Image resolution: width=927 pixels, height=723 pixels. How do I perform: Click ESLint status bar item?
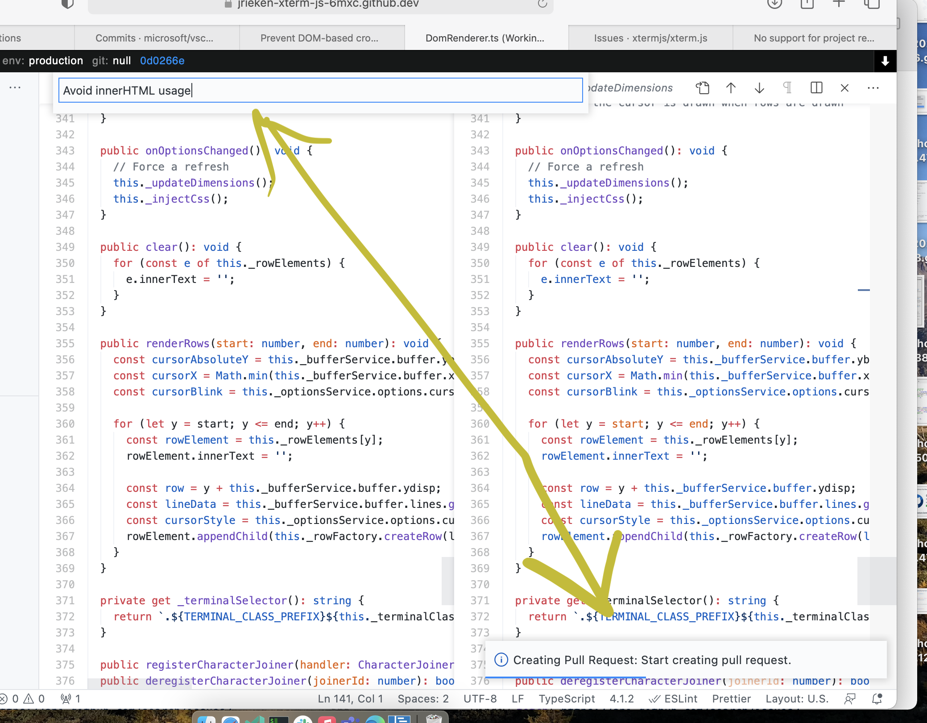[673, 699]
